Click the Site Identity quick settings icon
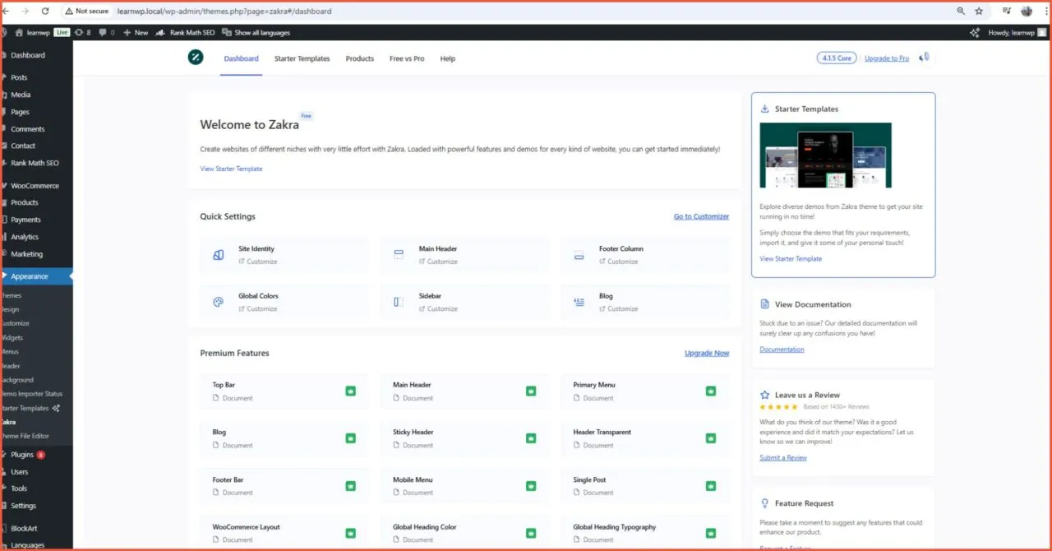The height and width of the screenshot is (551, 1052). tap(218, 255)
